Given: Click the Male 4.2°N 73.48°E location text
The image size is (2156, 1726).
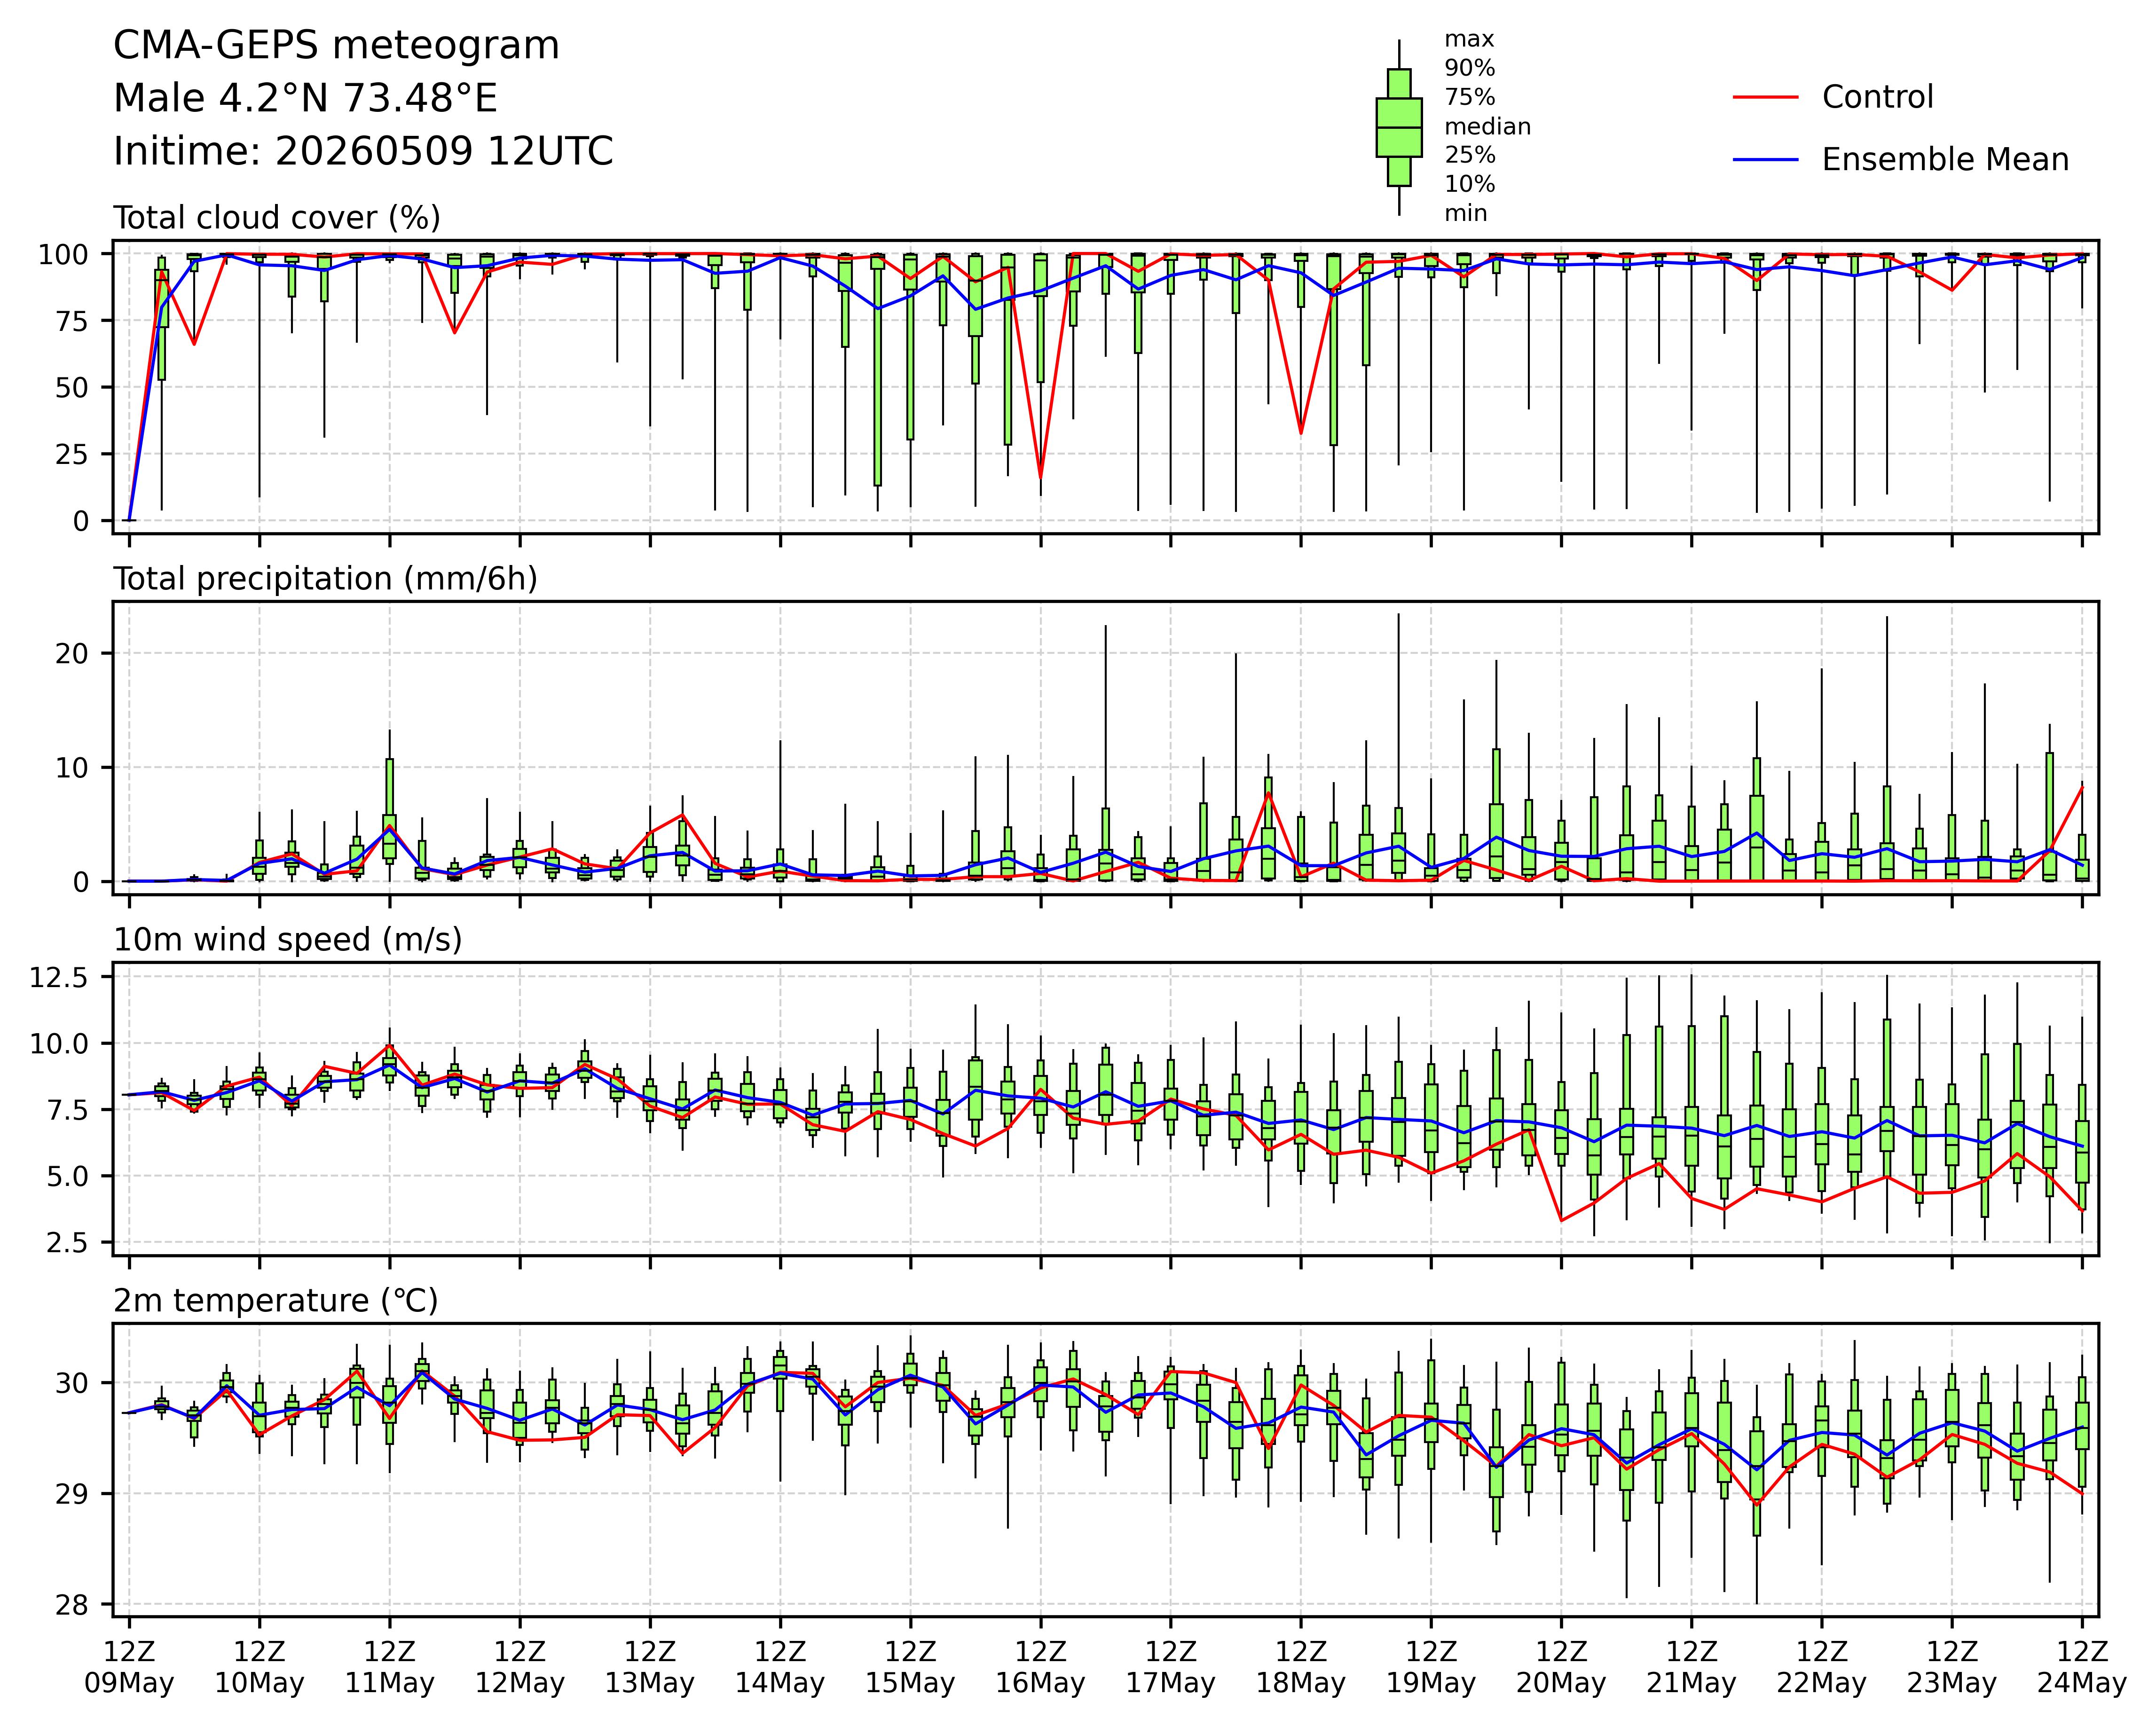Looking at the screenshot, I should coord(305,99).
